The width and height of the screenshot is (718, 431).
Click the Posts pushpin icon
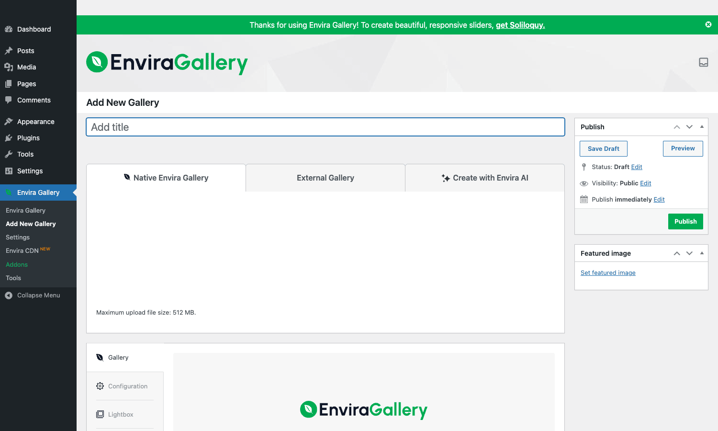tap(9, 51)
